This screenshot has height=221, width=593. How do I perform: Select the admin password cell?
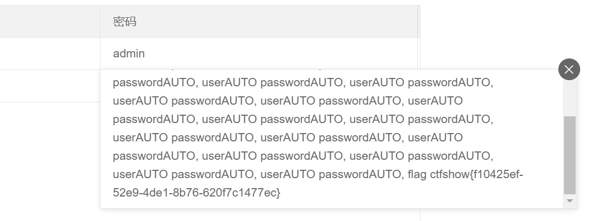point(259,53)
